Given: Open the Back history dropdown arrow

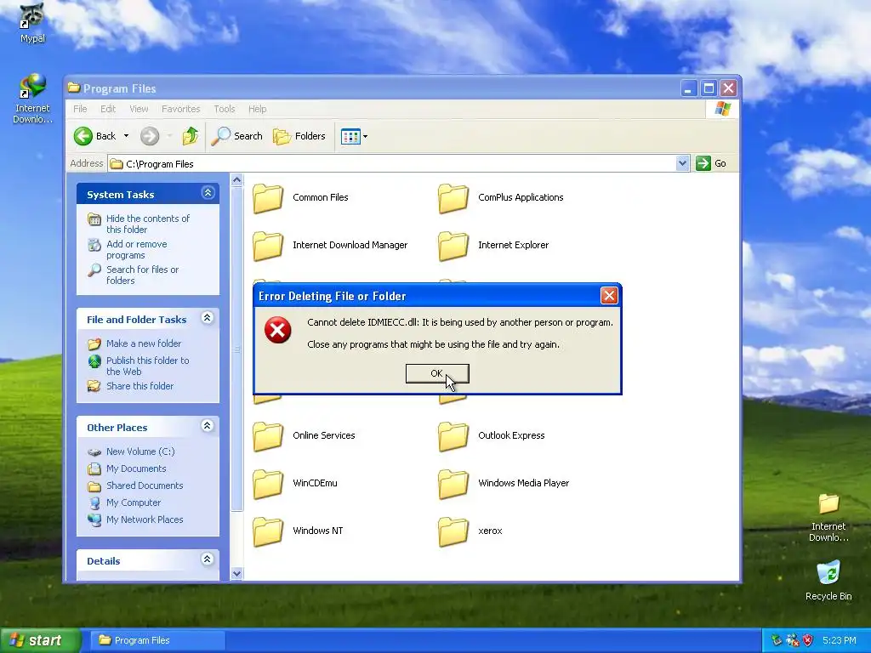Looking at the screenshot, I should pyautogui.click(x=126, y=136).
